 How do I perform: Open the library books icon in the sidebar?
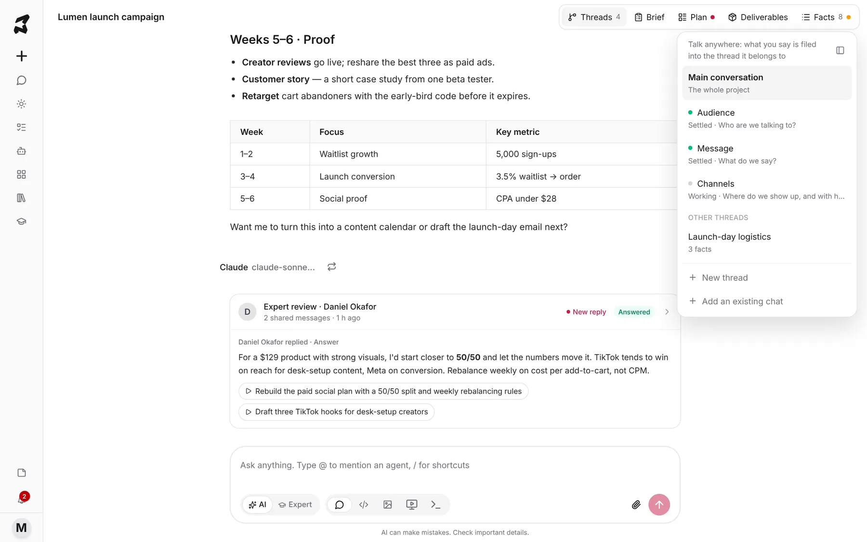22,198
